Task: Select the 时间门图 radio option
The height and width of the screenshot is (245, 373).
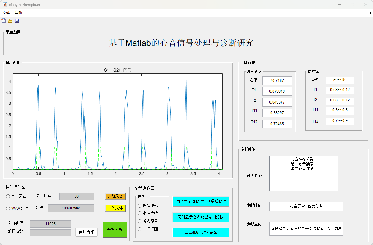Action: [x=140, y=229]
